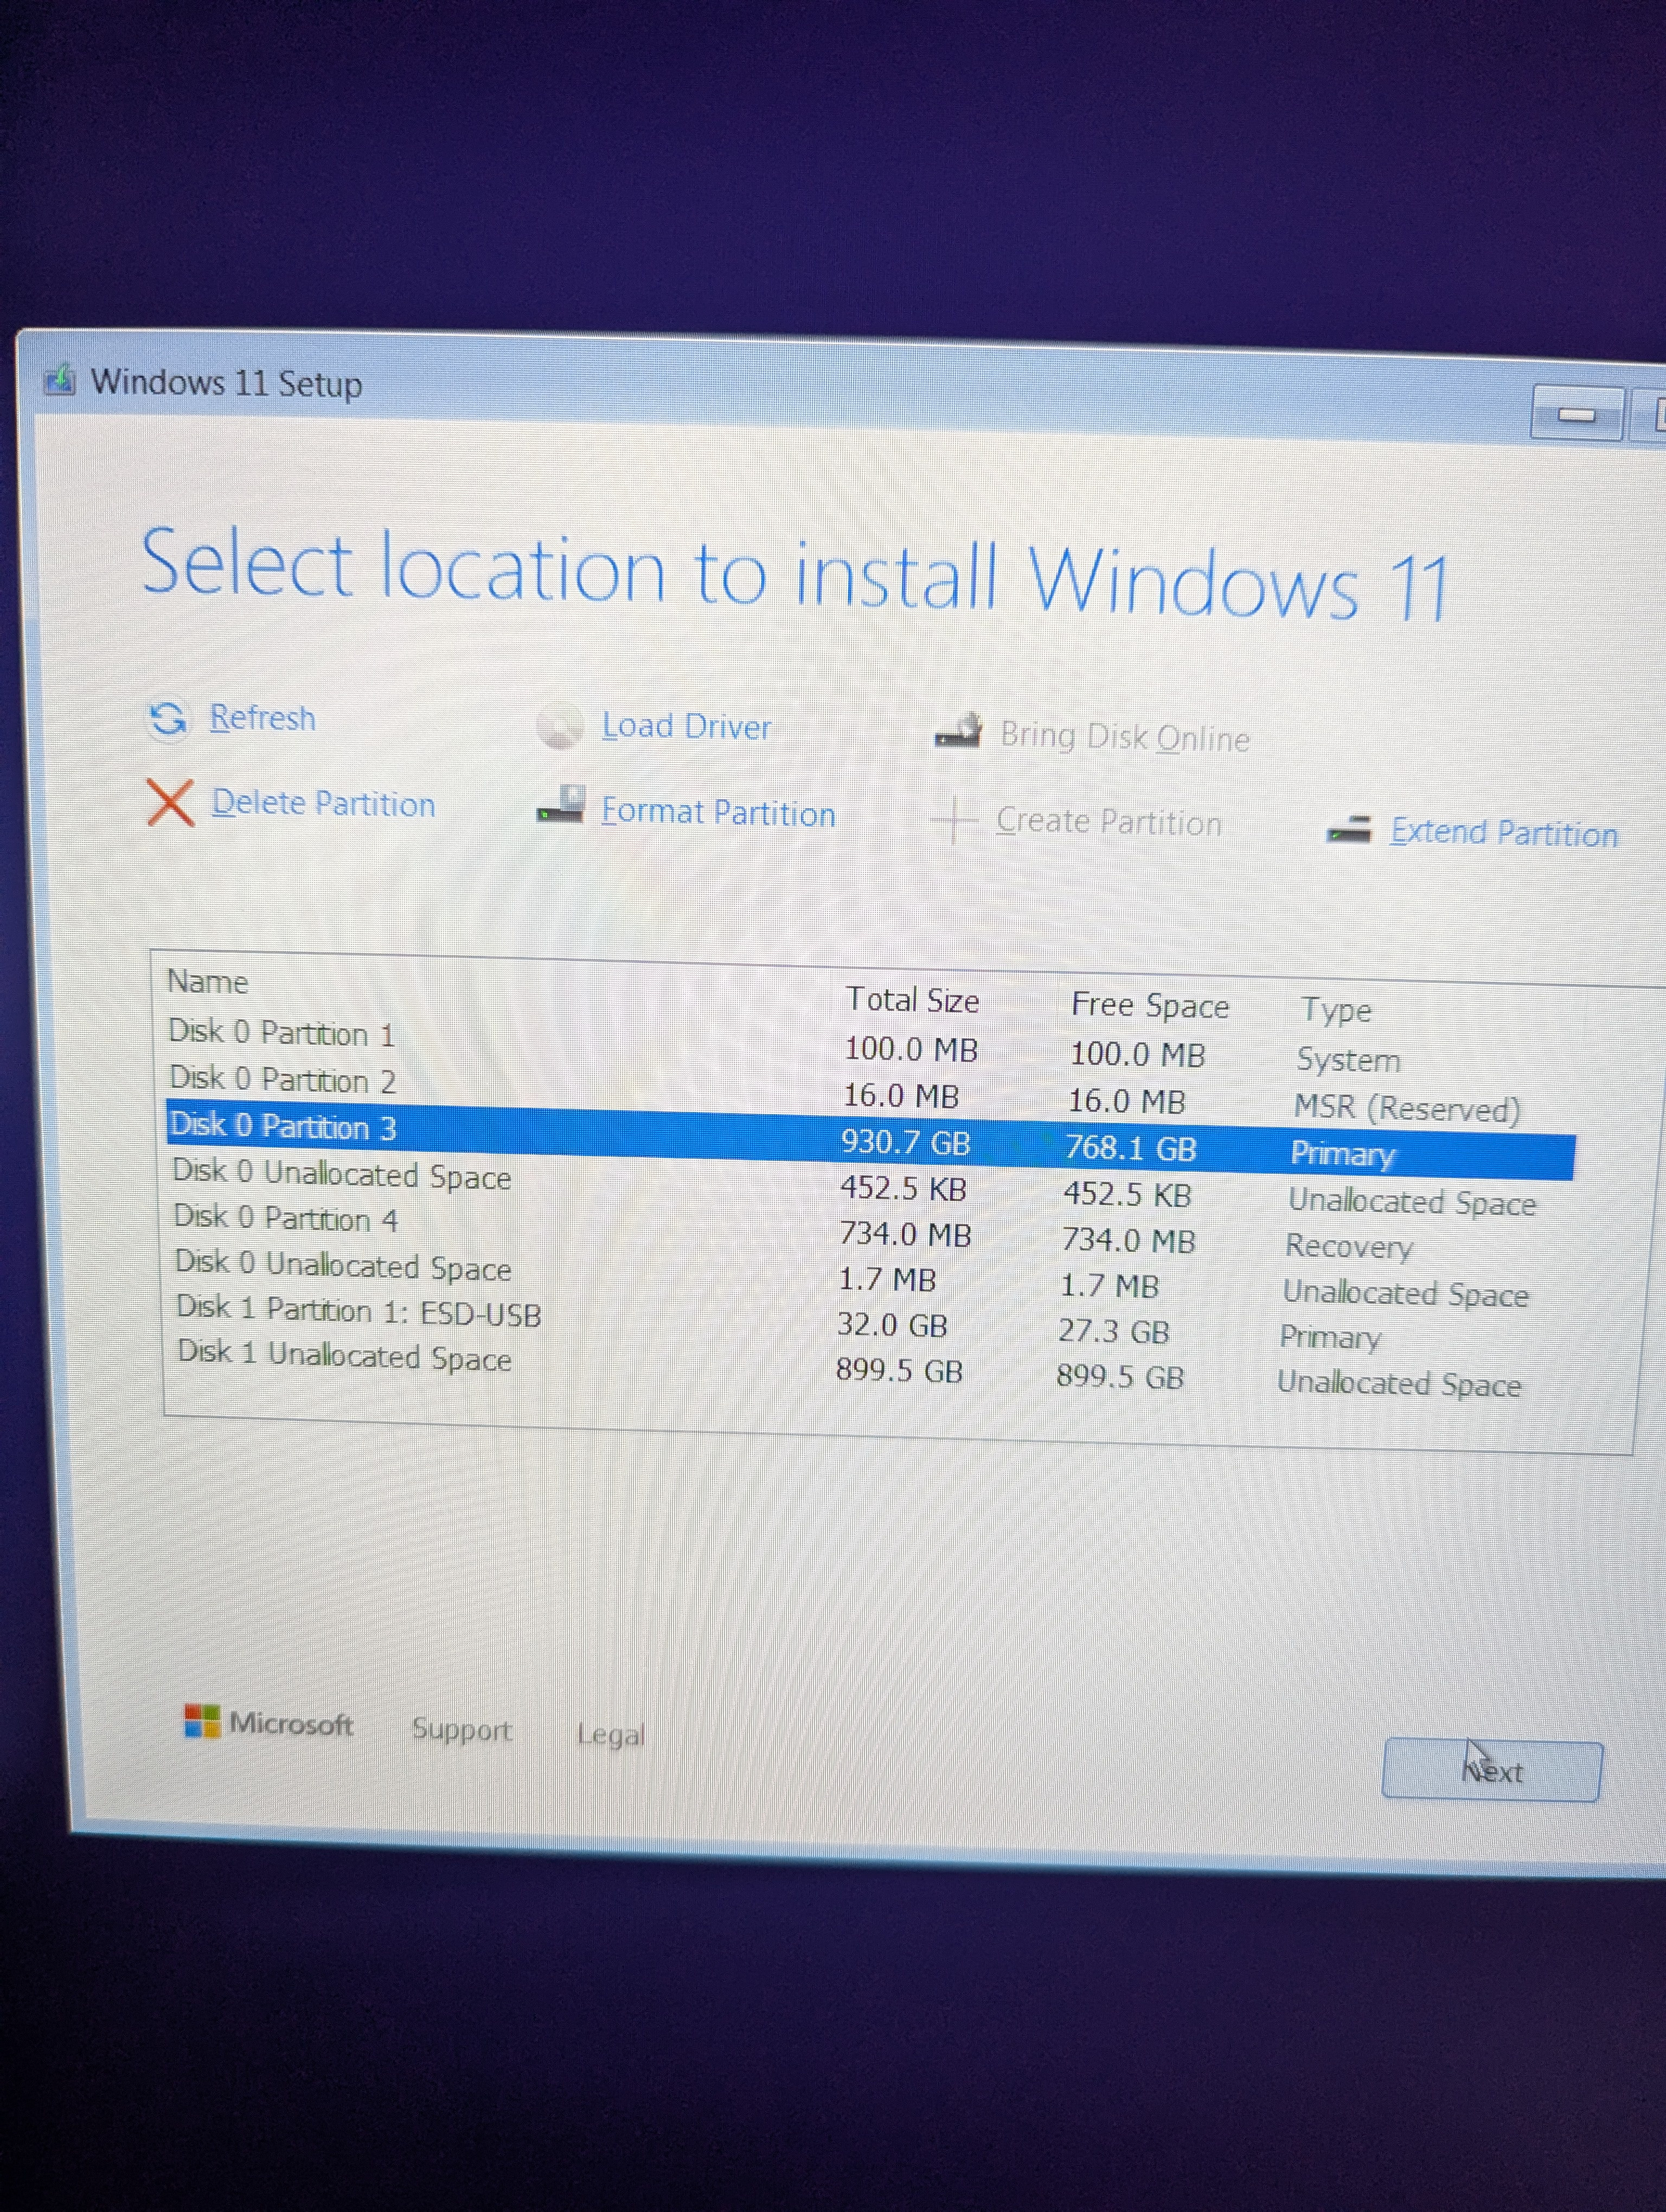
Task: Select Disk 1 Unallocated Space 899.5 GB row
Action: (345, 1356)
